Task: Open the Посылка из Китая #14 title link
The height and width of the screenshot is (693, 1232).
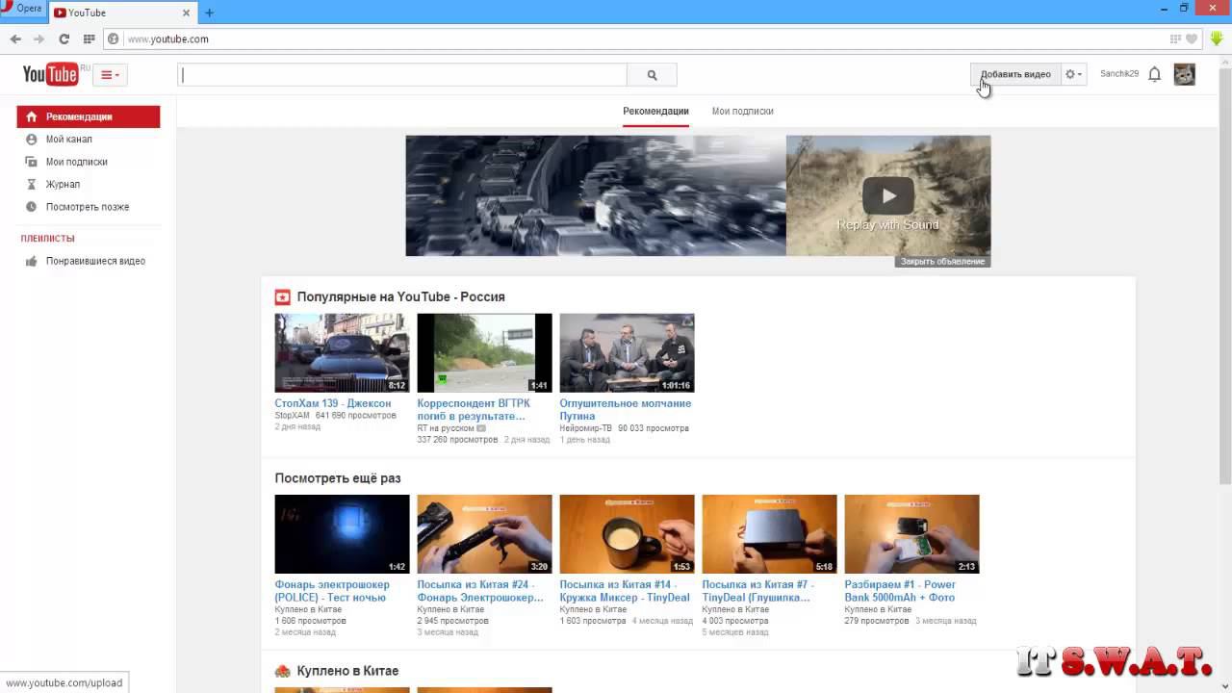Action: [x=625, y=591]
